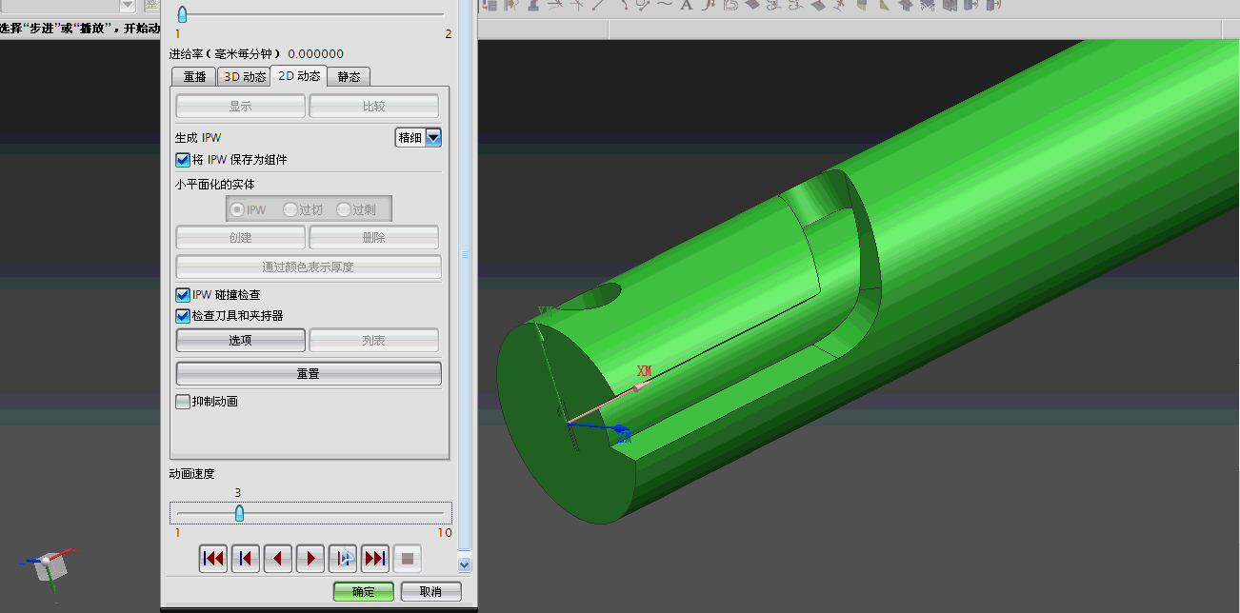The height and width of the screenshot is (613, 1240).
Task: Switch to the 重播 tab
Action: [x=194, y=77]
